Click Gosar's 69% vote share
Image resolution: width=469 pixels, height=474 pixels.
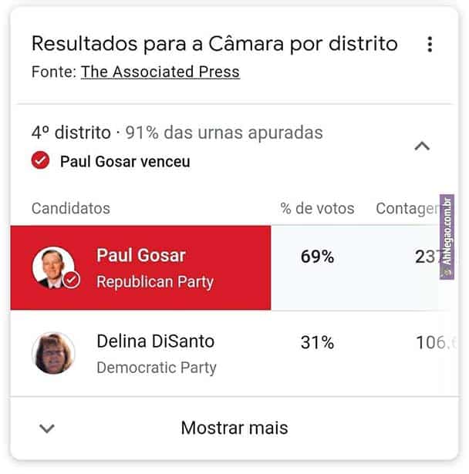click(x=317, y=257)
